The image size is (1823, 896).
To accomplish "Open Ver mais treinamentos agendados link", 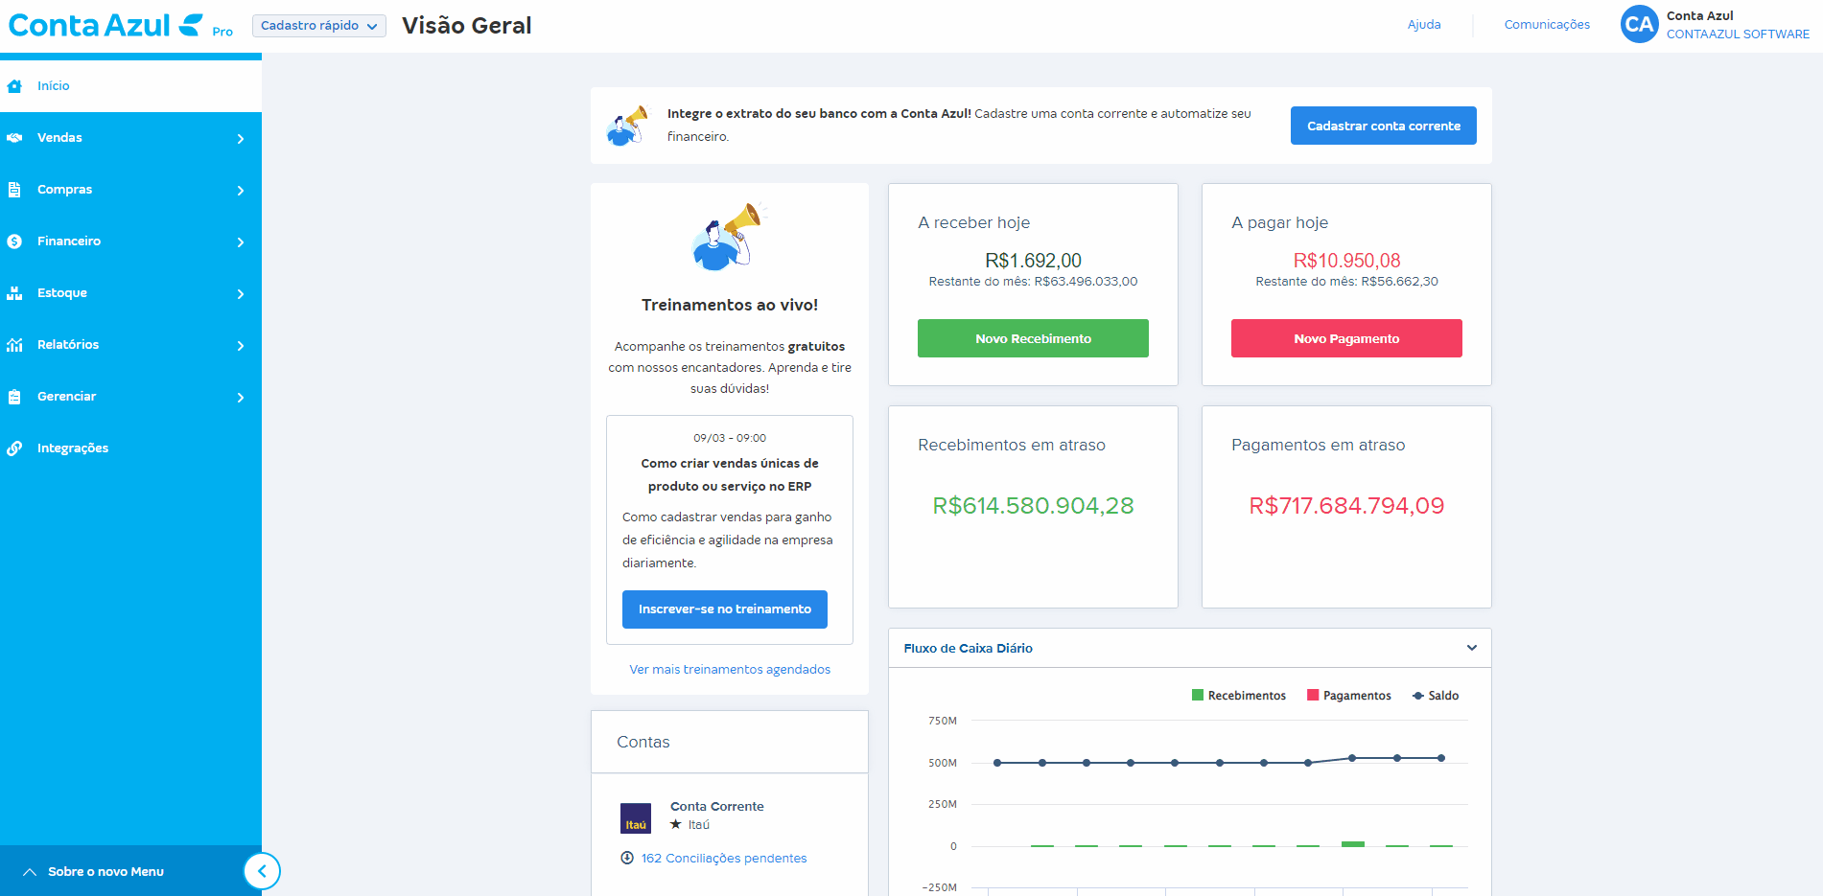I will tap(730, 669).
